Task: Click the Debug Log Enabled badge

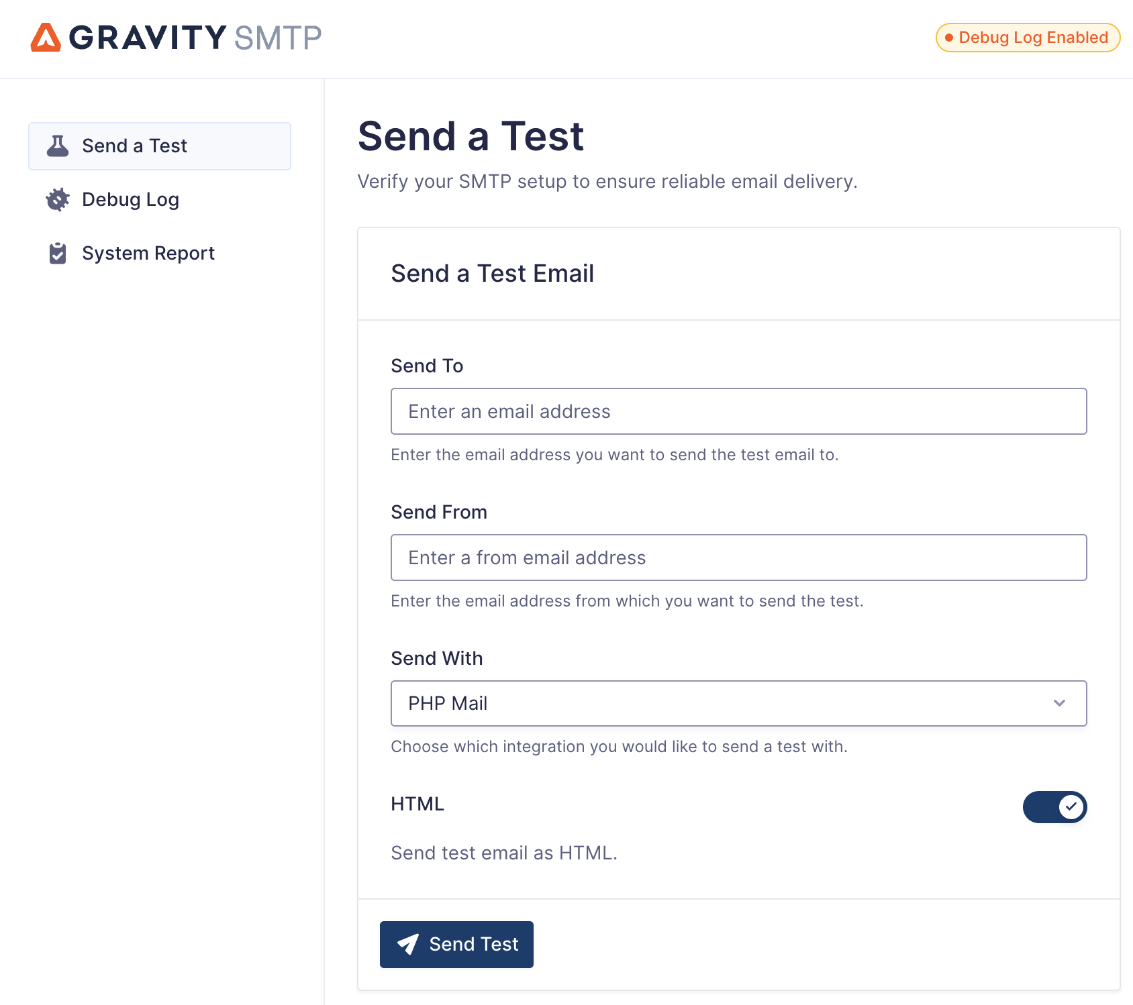Action: coord(1028,38)
